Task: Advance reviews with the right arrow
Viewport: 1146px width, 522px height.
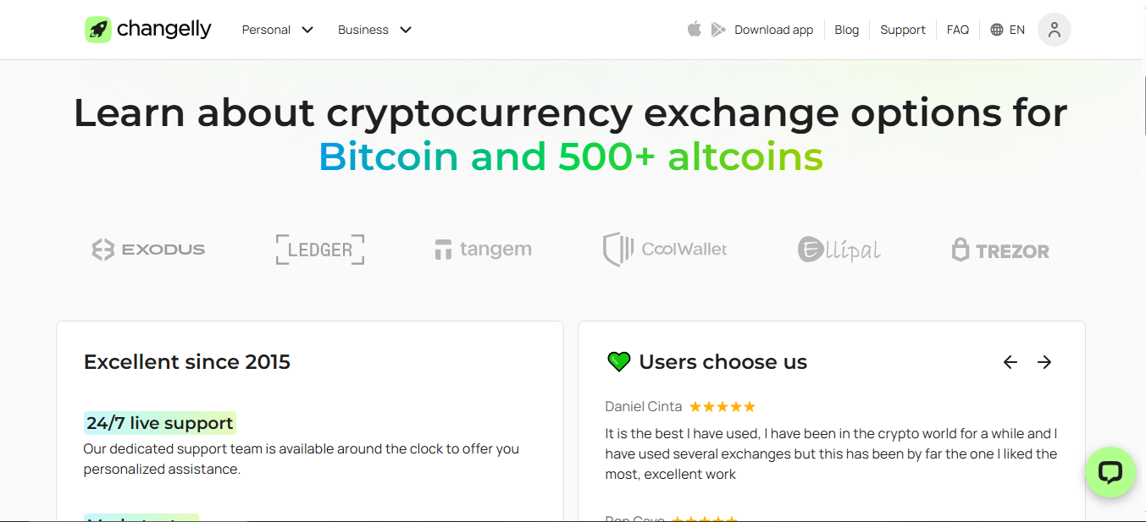Action: coord(1044,361)
